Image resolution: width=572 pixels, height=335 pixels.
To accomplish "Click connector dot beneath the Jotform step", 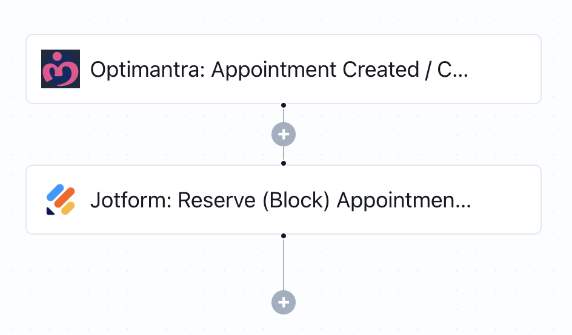I will coord(284,236).
